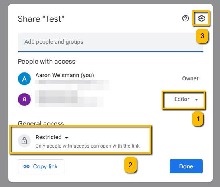
Task: Click the 'Only people with access' description
Action: tap(87, 146)
